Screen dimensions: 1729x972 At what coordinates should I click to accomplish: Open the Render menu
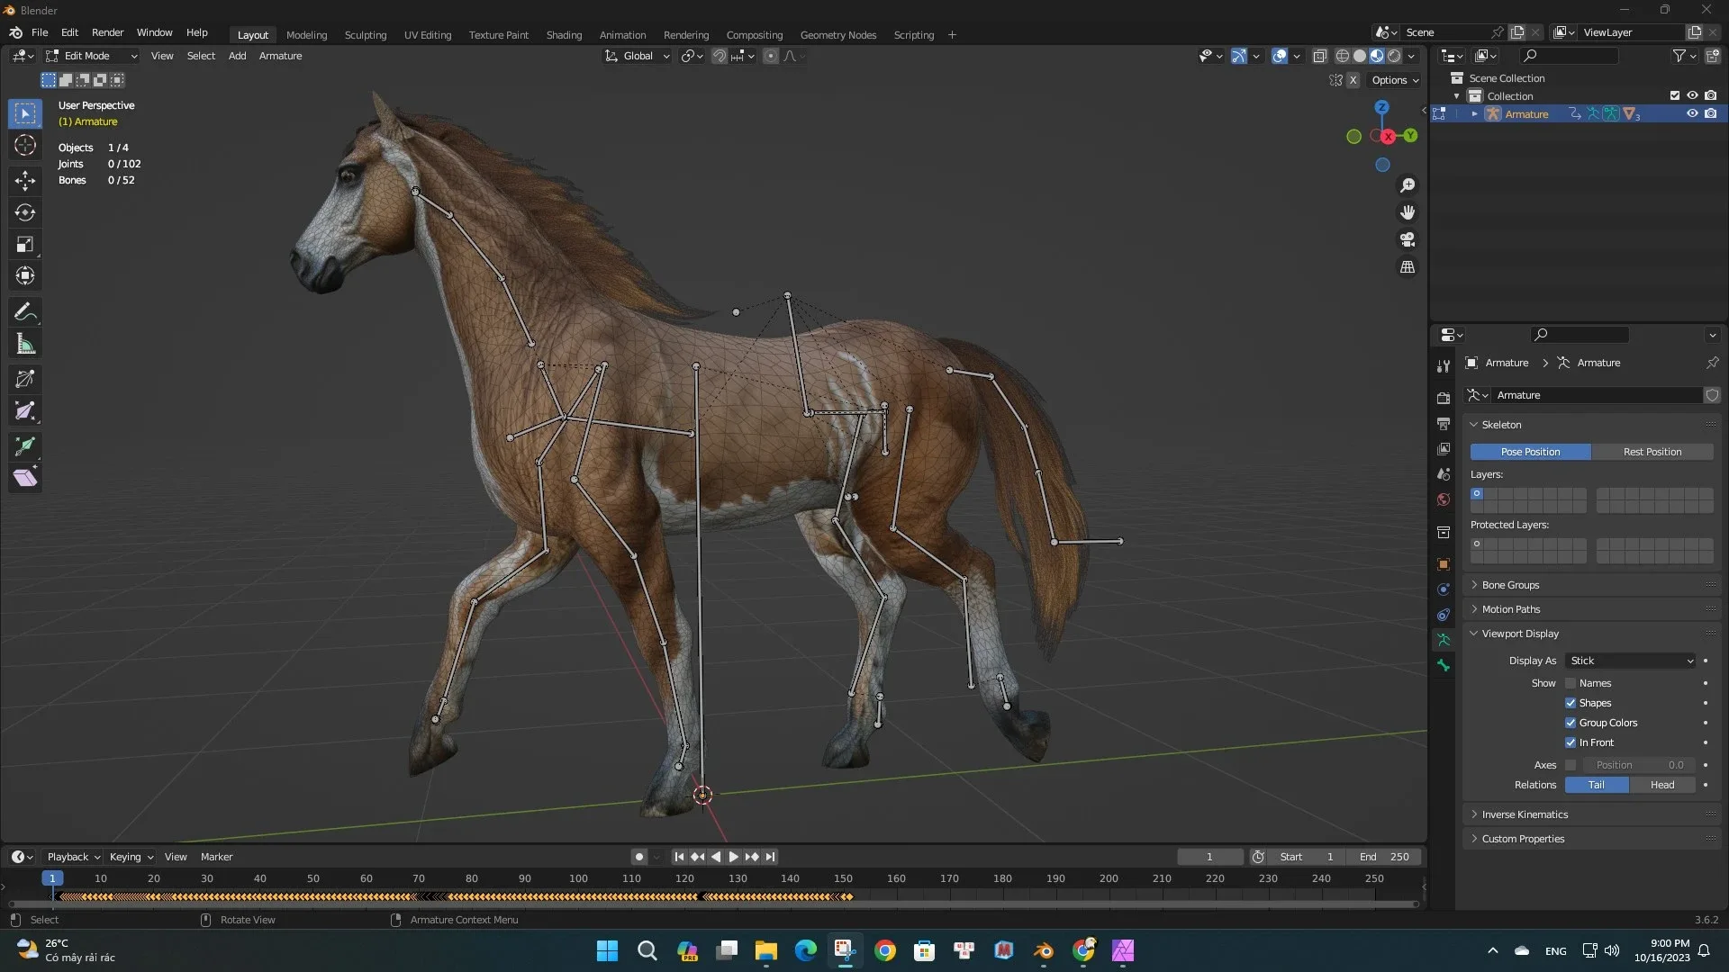tap(107, 32)
